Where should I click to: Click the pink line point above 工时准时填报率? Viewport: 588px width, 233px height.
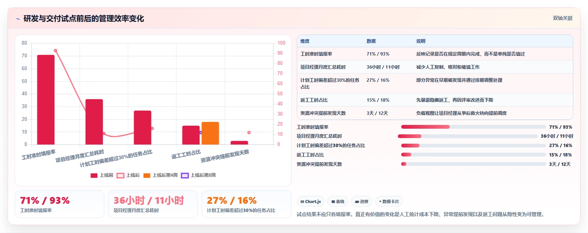(x=55, y=51)
